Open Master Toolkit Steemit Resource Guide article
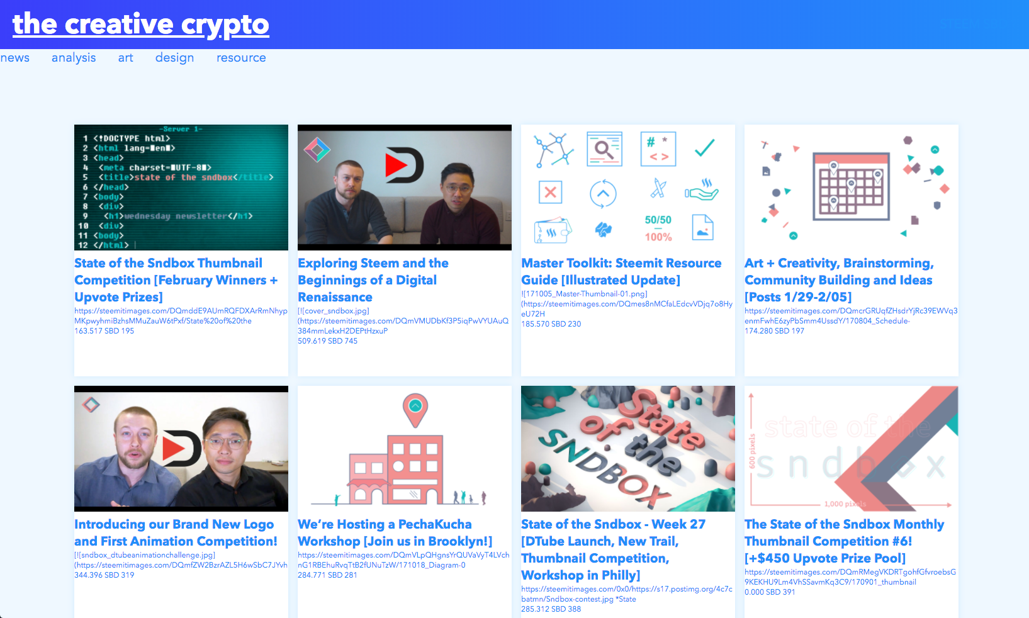The width and height of the screenshot is (1029, 618). point(621,271)
